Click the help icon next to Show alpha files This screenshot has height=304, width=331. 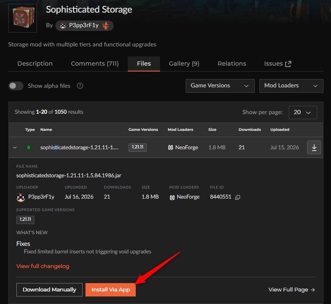click(80, 86)
